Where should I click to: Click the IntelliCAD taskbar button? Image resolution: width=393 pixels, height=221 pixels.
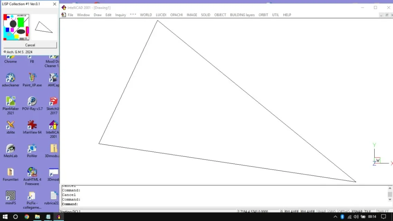(x=59, y=217)
